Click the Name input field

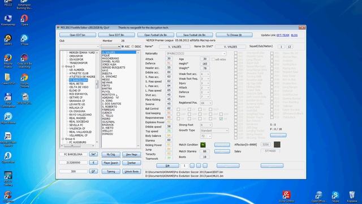(x=175, y=46)
